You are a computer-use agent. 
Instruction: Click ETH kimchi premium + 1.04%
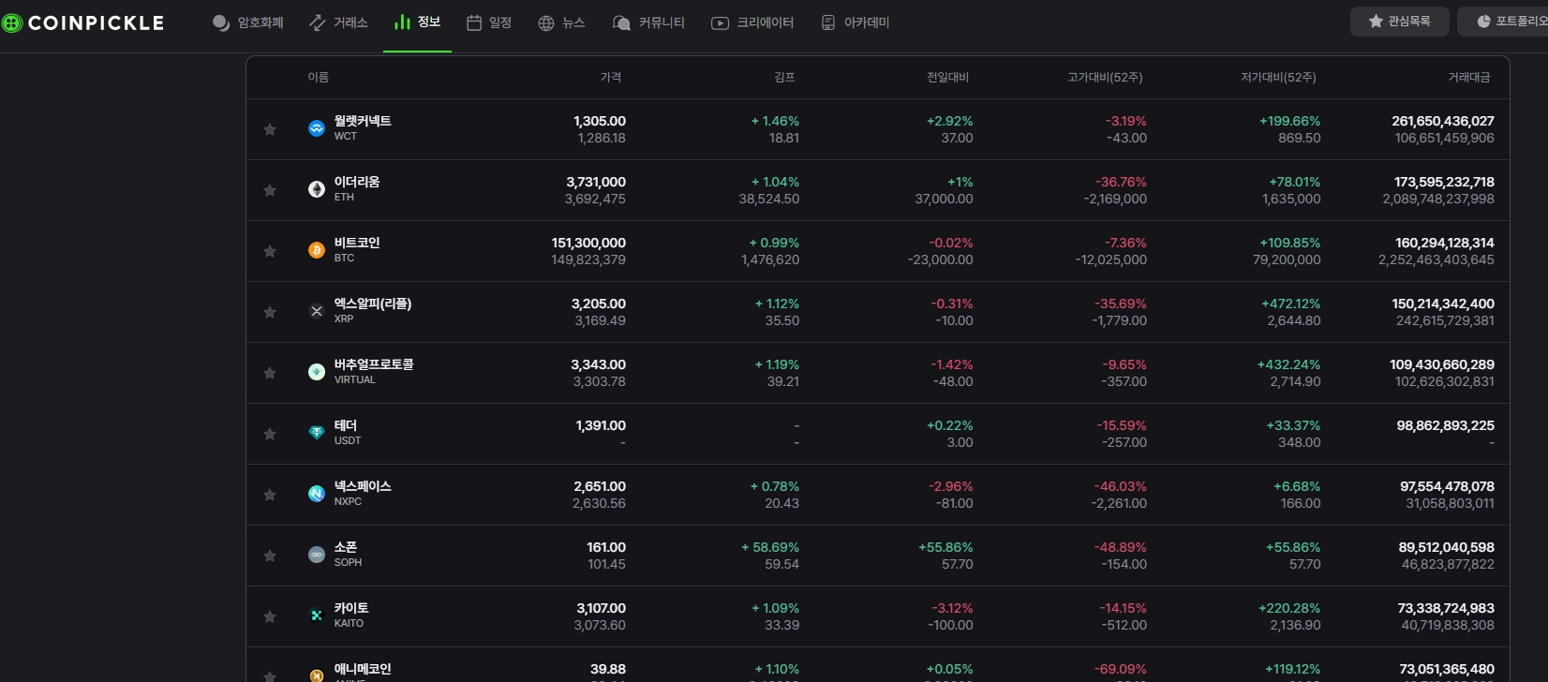point(775,182)
